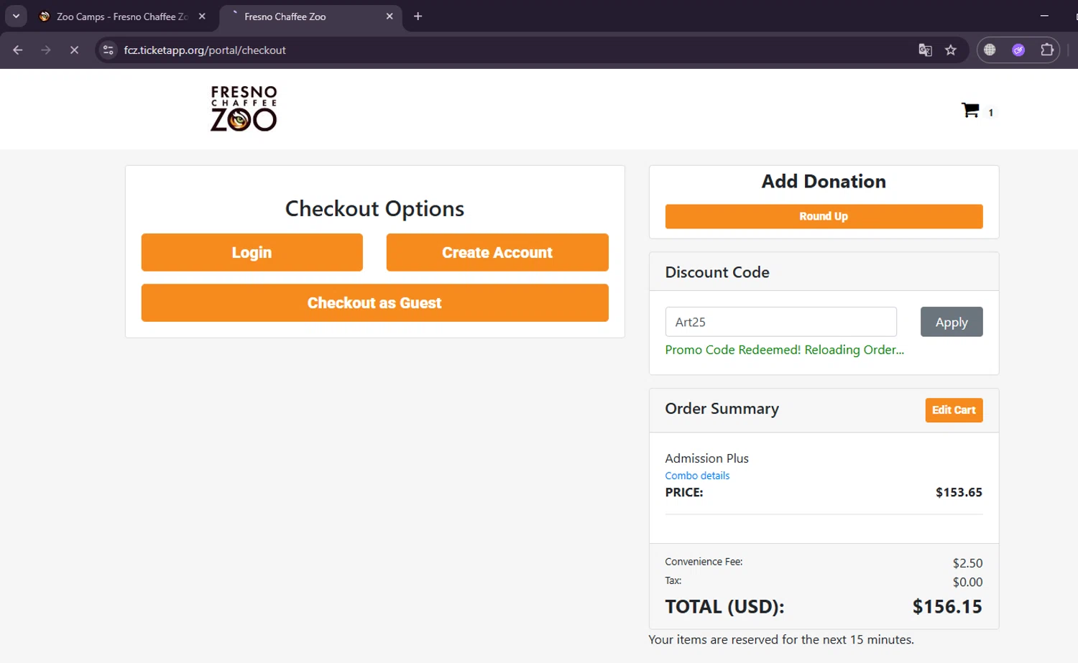Click the $153.65 price value

point(959,492)
